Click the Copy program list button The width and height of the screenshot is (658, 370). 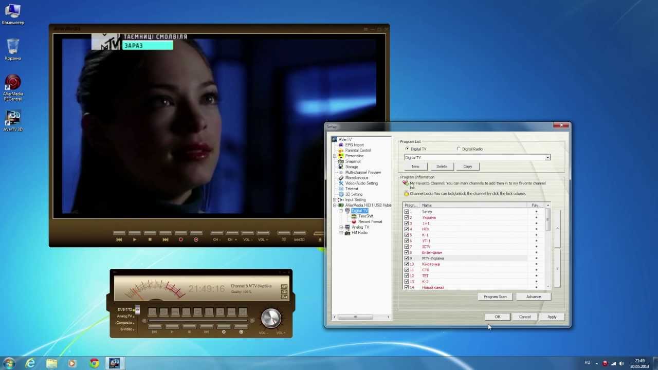(x=468, y=166)
